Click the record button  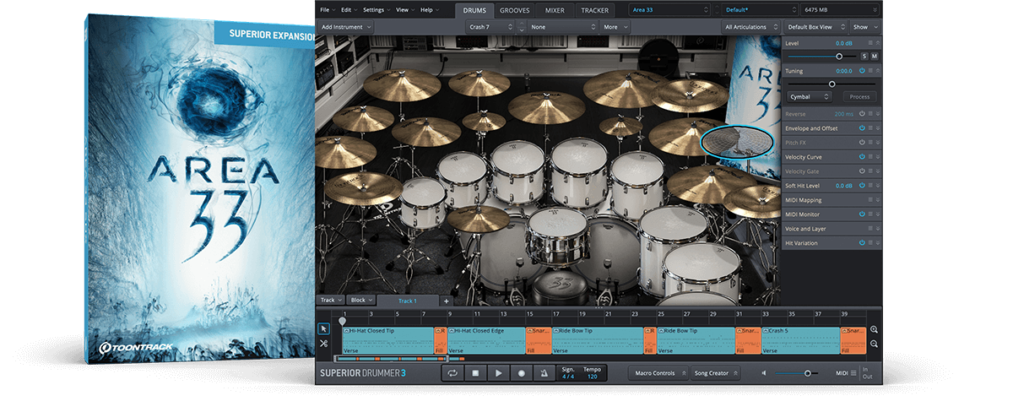point(522,373)
